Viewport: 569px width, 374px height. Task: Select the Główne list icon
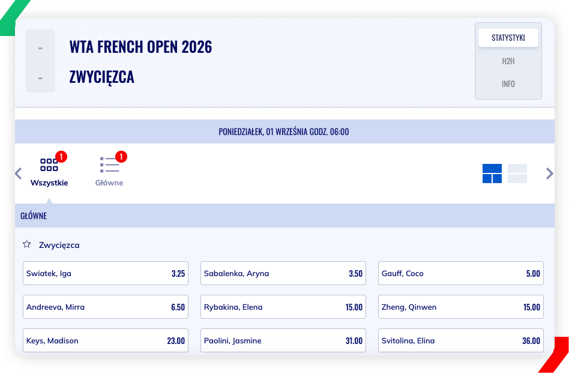pos(109,164)
